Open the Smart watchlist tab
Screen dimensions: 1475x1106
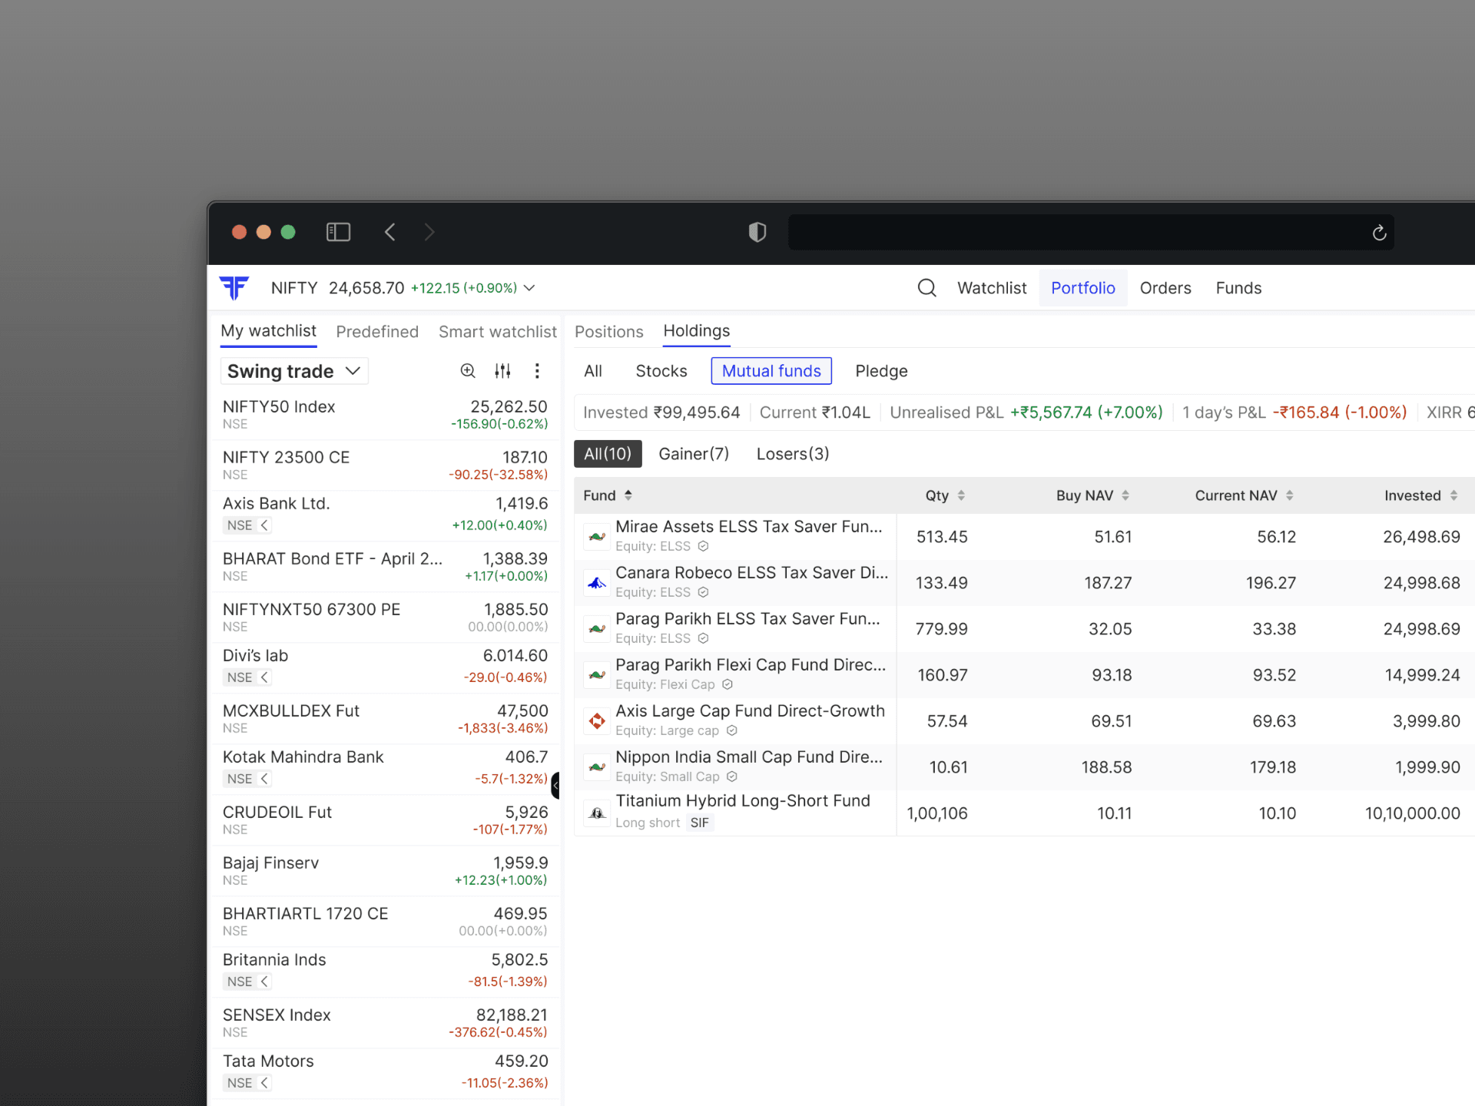[x=497, y=332]
